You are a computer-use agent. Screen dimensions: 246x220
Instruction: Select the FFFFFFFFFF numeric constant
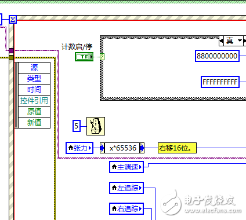coord(220,82)
